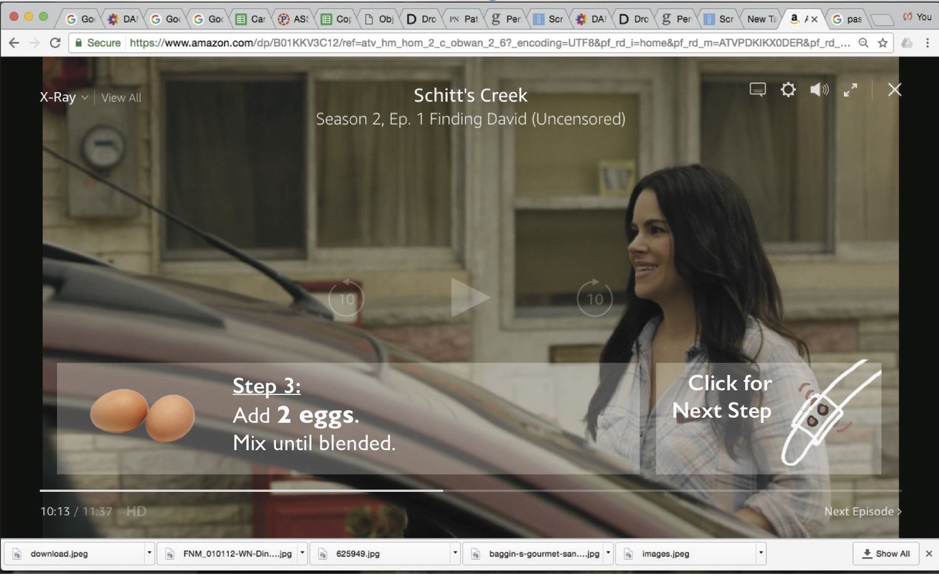939x577 pixels.
Task: Switch to the AS tab
Action: click(x=293, y=19)
